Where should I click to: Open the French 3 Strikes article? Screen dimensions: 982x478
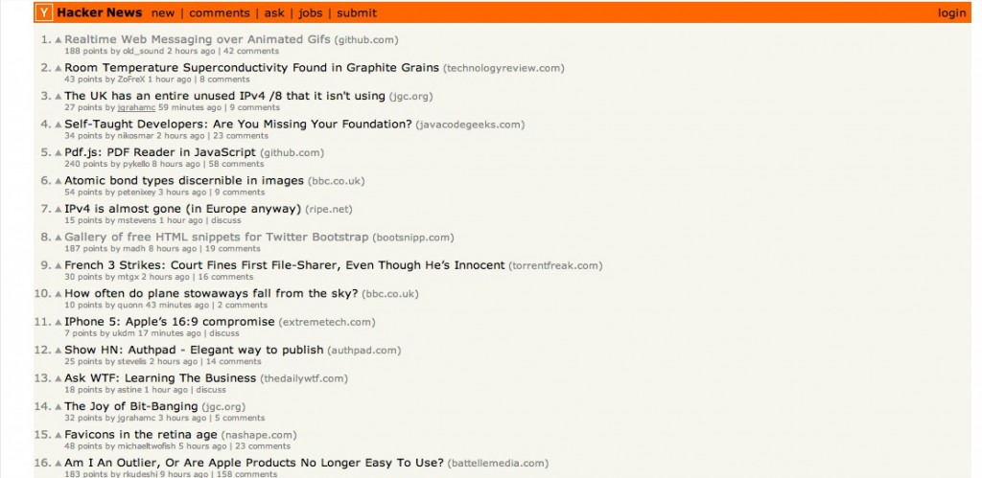tap(284, 265)
